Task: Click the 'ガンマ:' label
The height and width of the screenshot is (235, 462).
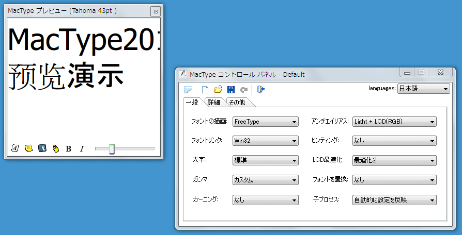Action: tap(201, 180)
